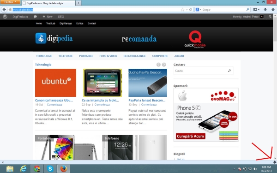Open the WordPress logo in admin bar
277x173 pixels.
click(x=5, y=17)
